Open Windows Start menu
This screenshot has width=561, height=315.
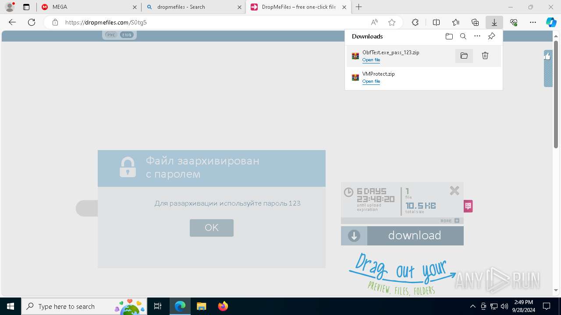point(11,306)
